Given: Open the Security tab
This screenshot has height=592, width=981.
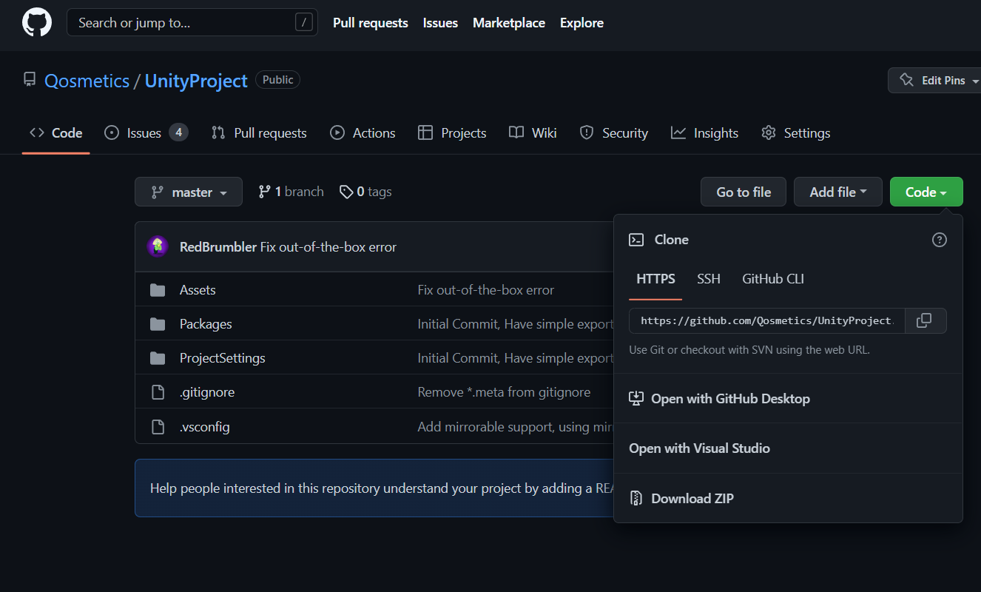Looking at the screenshot, I should coord(614,133).
